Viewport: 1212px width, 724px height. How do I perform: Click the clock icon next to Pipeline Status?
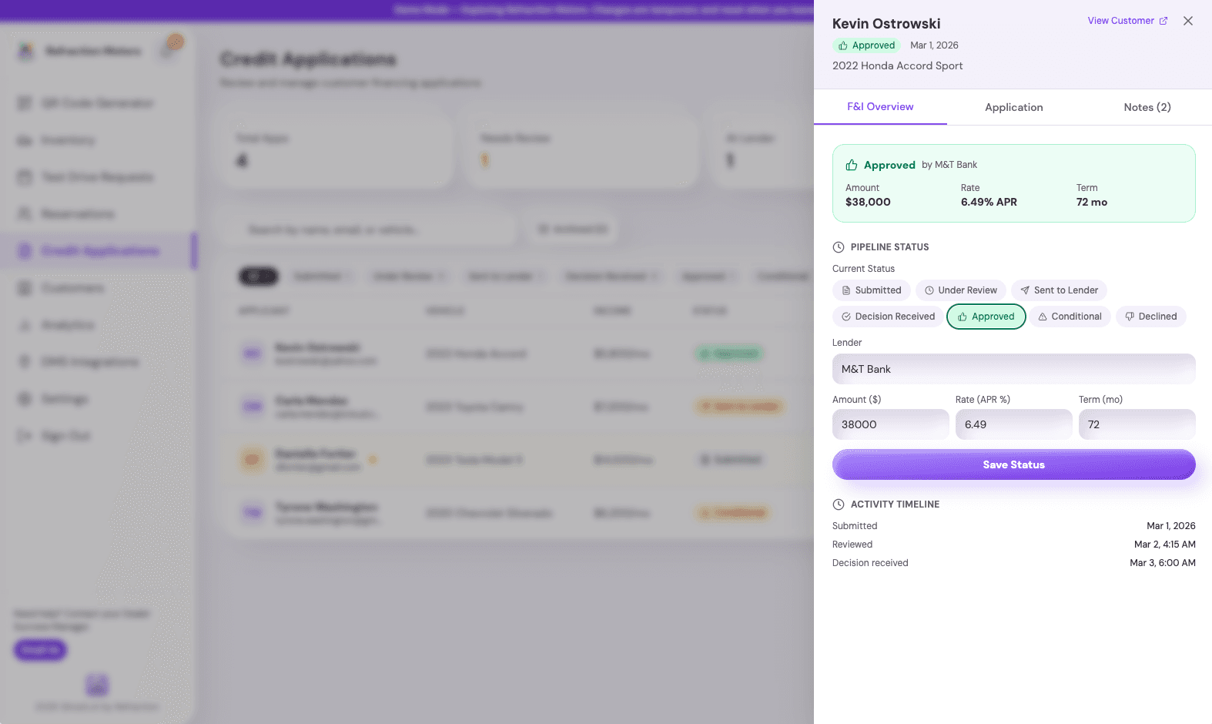click(x=839, y=247)
